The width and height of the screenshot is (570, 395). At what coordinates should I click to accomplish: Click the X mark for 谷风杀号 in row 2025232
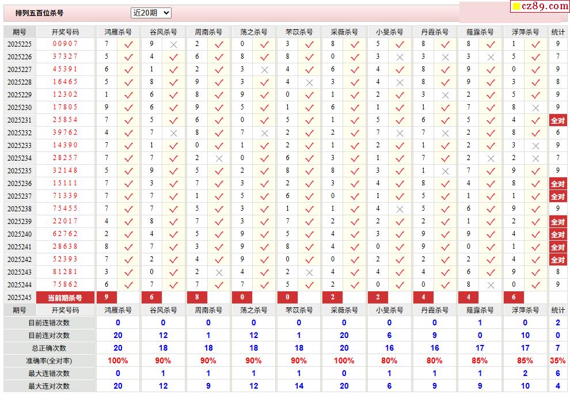click(174, 134)
